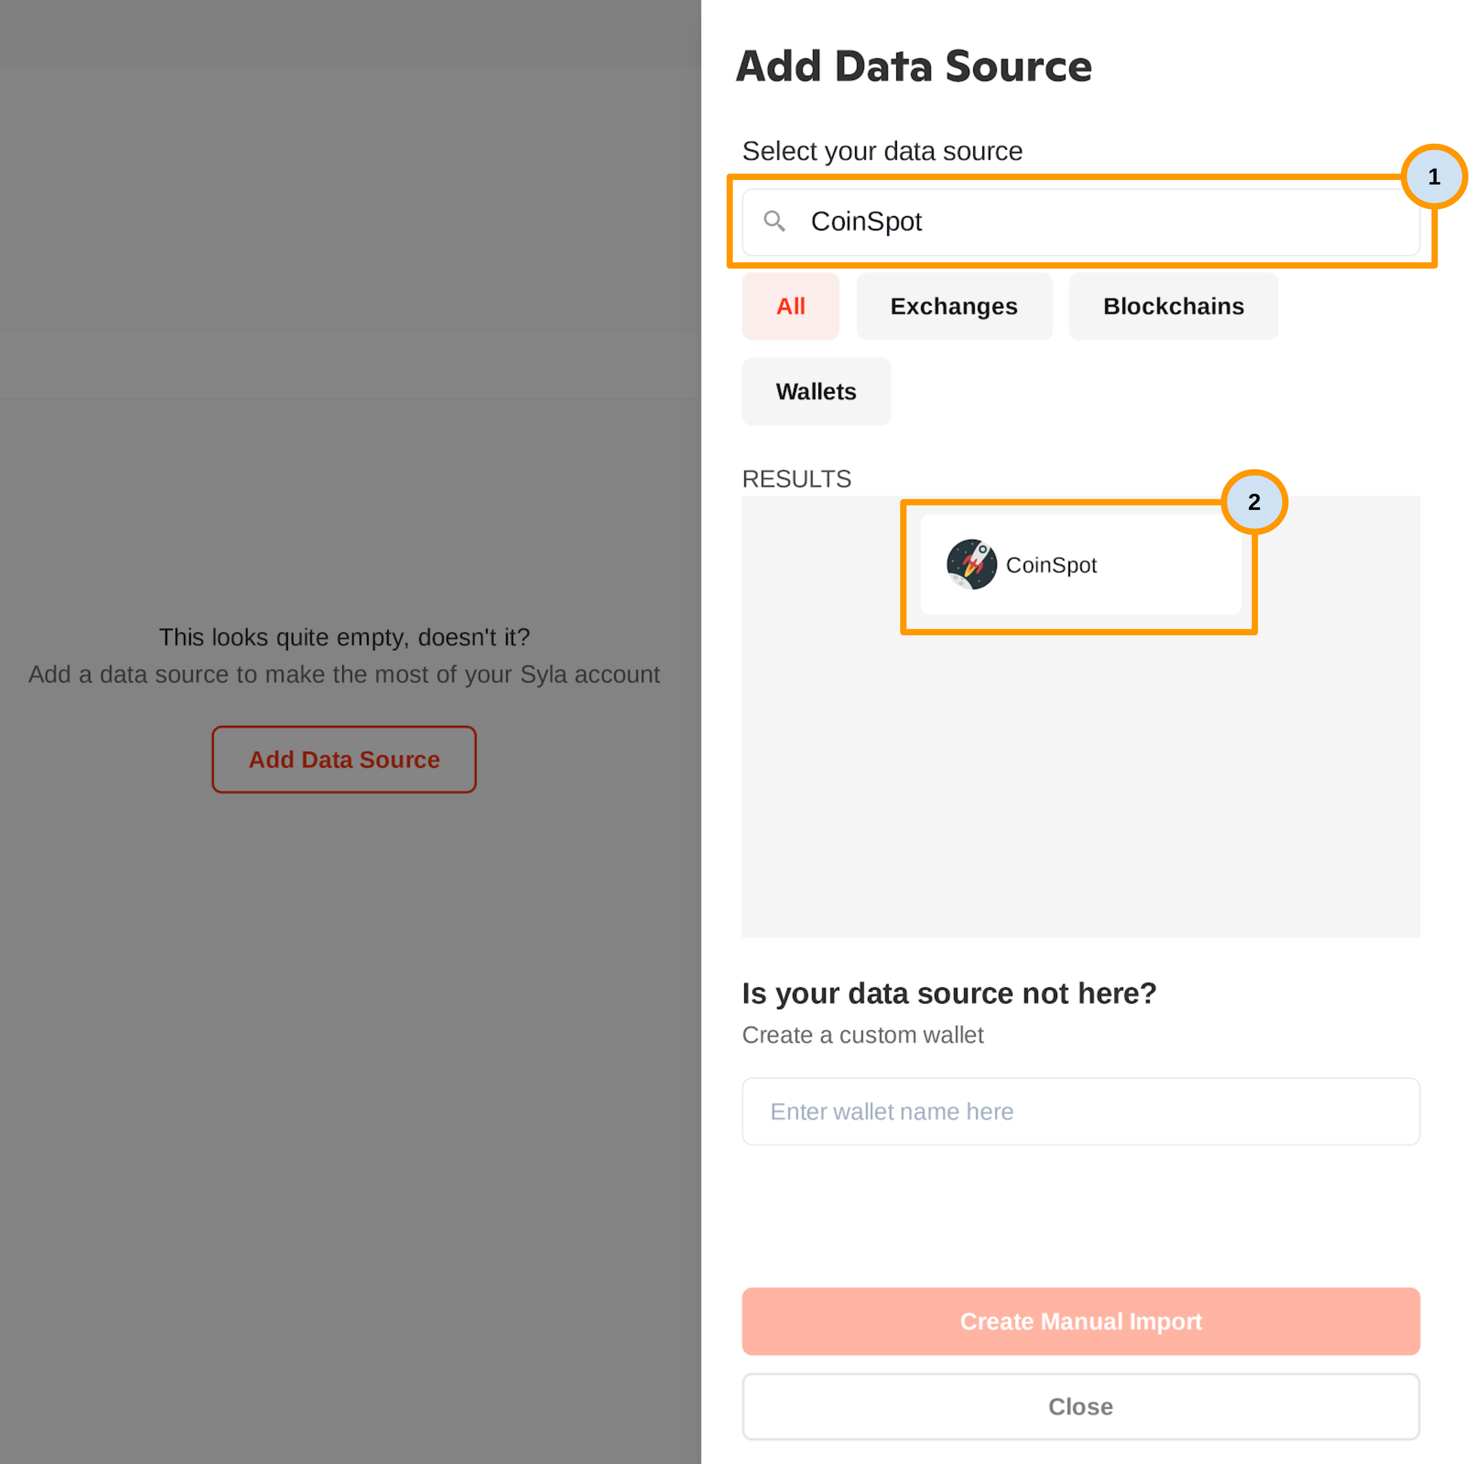This screenshot has height=1464, width=1477.
Task: Filter results by Wallets
Action: [816, 392]
